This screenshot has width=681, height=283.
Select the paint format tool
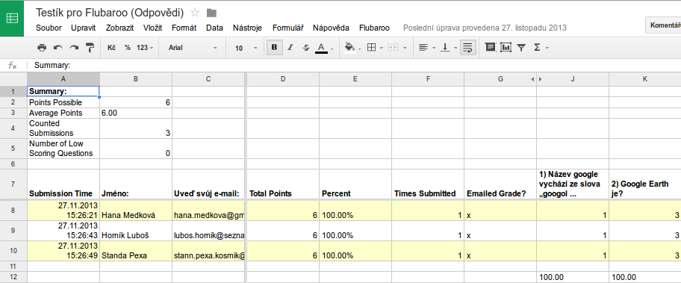coord(90,48)
